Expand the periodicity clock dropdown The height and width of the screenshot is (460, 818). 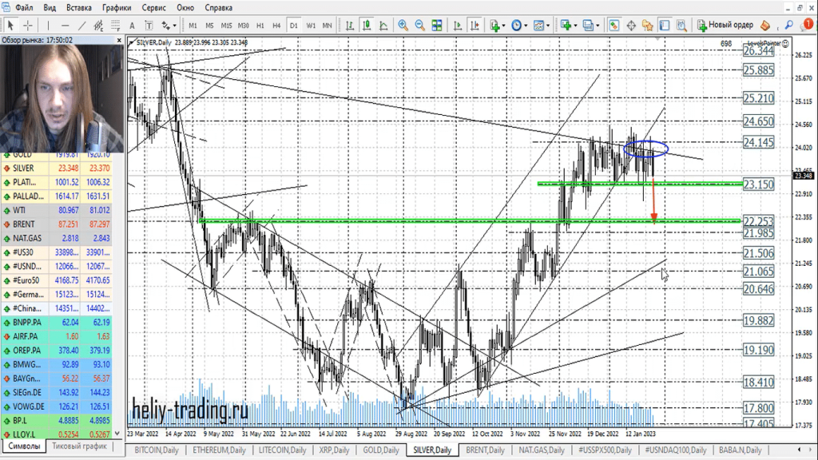519,25
